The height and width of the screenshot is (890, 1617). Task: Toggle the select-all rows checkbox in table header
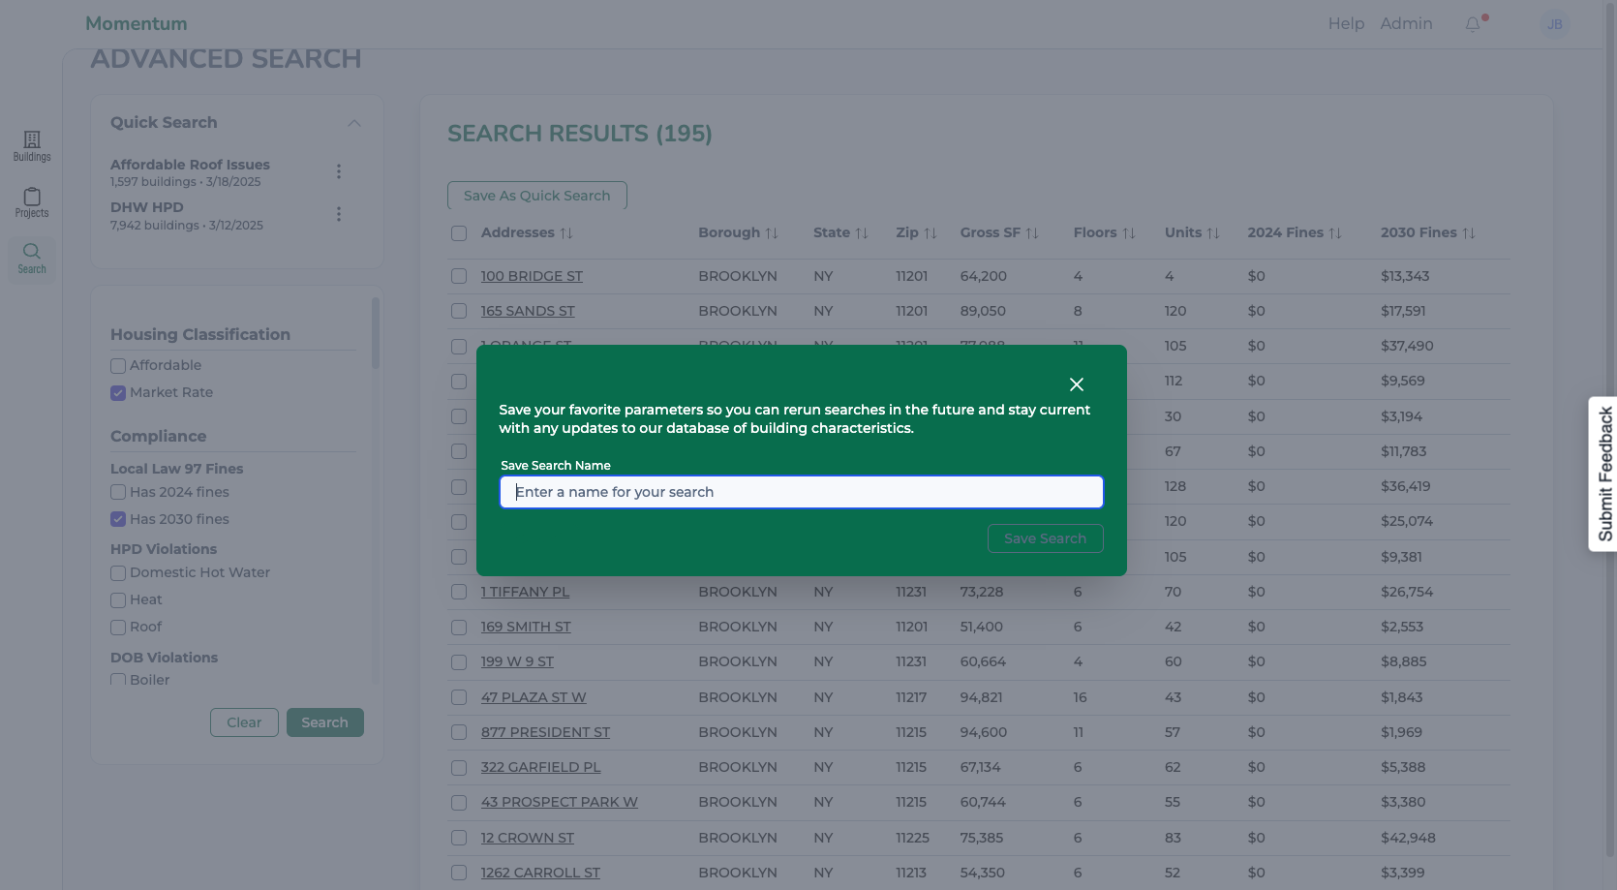tap(459, 233)
